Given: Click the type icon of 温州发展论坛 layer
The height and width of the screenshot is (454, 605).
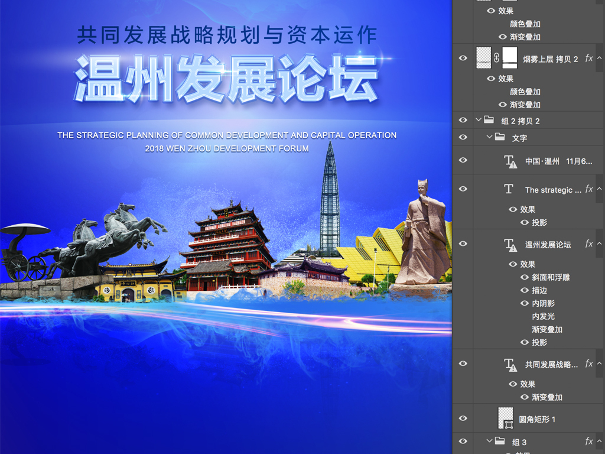Looking at the screenshot, I should (x=510, y=244).
